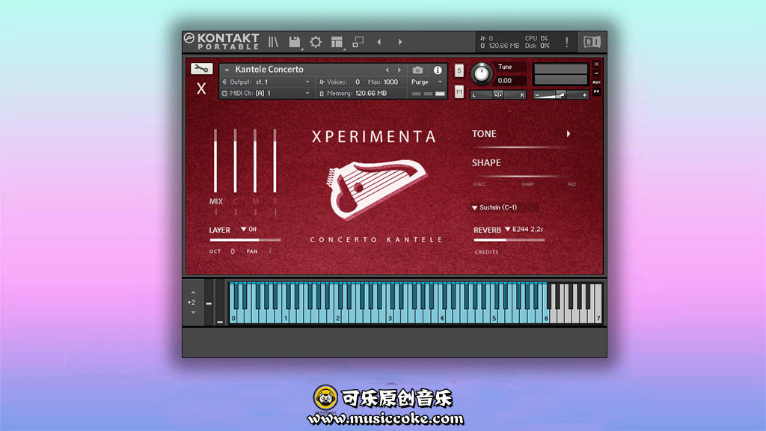Go to next item in top toolbar
This screenshot has height=431, width=766.
click(400, 42)
